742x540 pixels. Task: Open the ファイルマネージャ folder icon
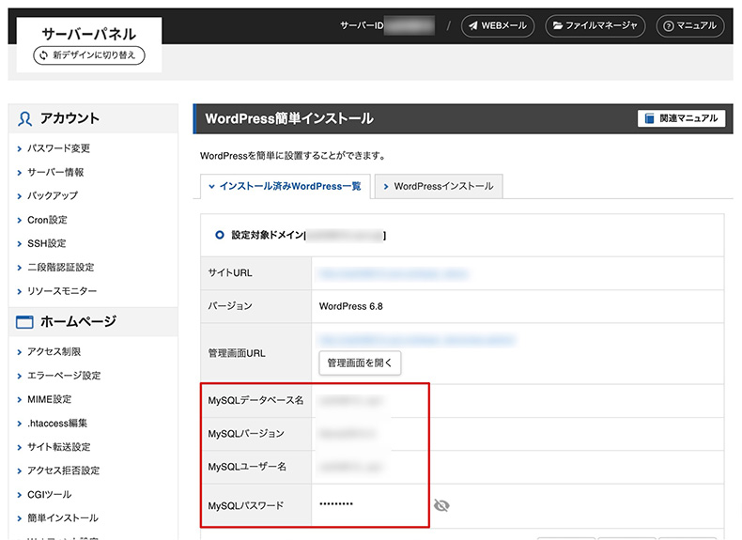coord(558,26)
